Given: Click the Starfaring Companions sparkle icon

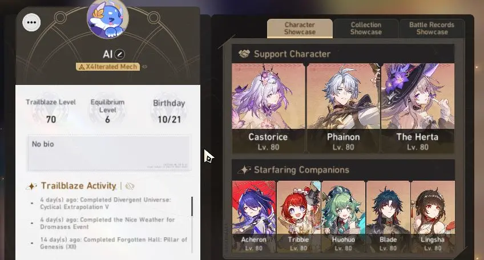Looking at the screenshot, I should coord(244,170).
